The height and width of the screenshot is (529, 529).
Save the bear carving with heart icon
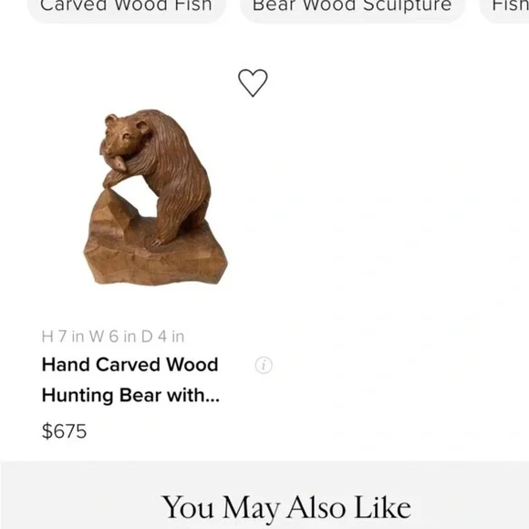pos(253,83)
